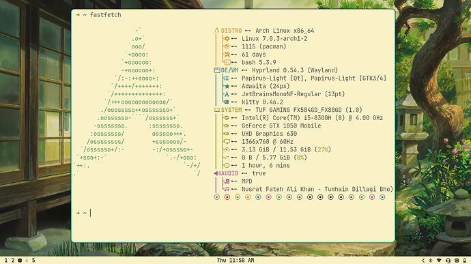Click the battery indicator in the status bar

465,261
